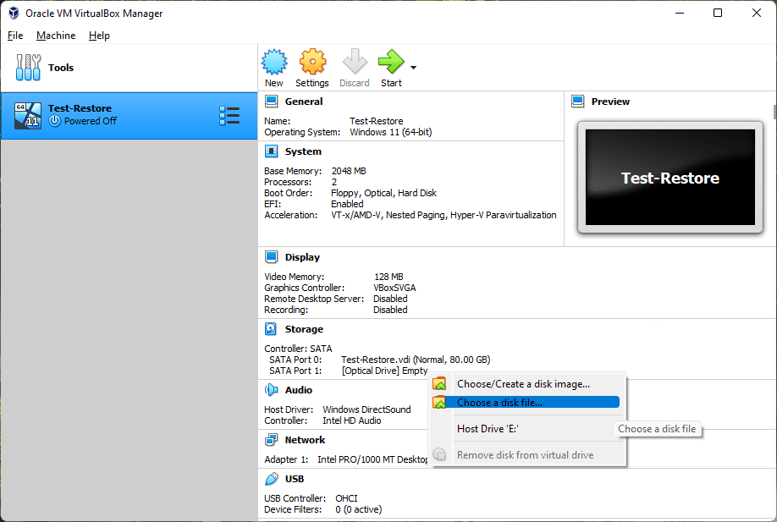The height and width of the screenshot is (522, 777).
Task: Click the General section monitor icon
Action: tap(271, 102)
